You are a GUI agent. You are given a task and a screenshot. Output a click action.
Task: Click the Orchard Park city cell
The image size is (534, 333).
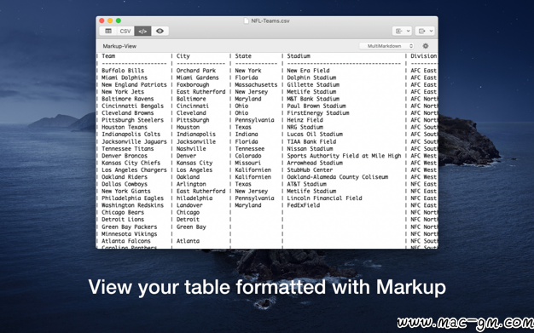196,71
